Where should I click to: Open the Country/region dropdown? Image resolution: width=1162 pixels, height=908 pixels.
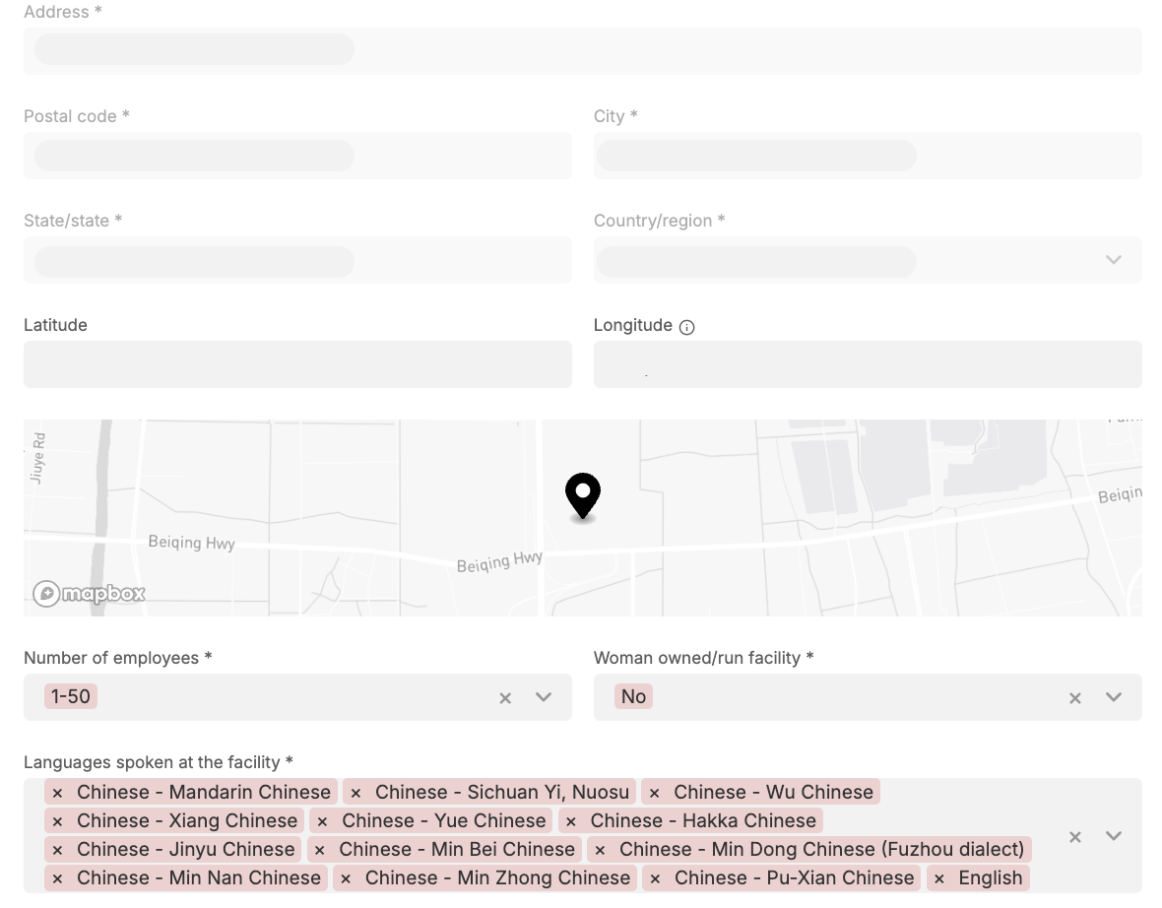1114,260
